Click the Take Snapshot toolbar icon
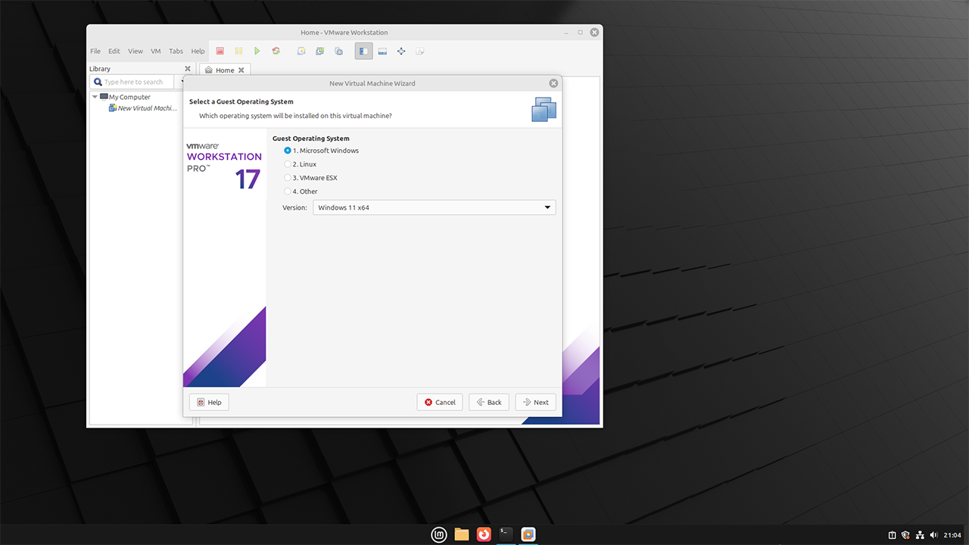The image size is (969, 545). point(301,51)
